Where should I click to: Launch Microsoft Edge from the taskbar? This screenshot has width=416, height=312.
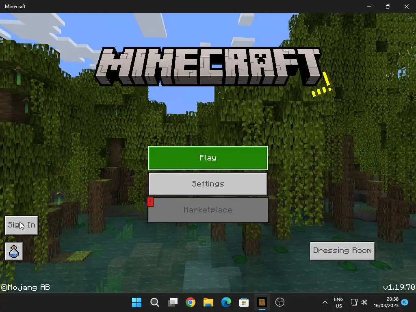tap(226, 302)
